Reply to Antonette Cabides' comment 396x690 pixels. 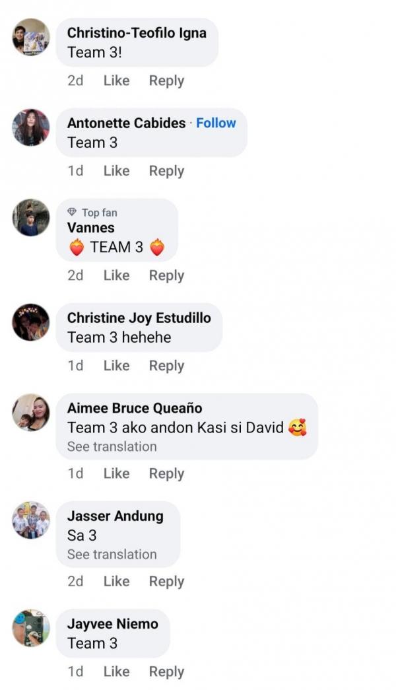coord(166,171)
